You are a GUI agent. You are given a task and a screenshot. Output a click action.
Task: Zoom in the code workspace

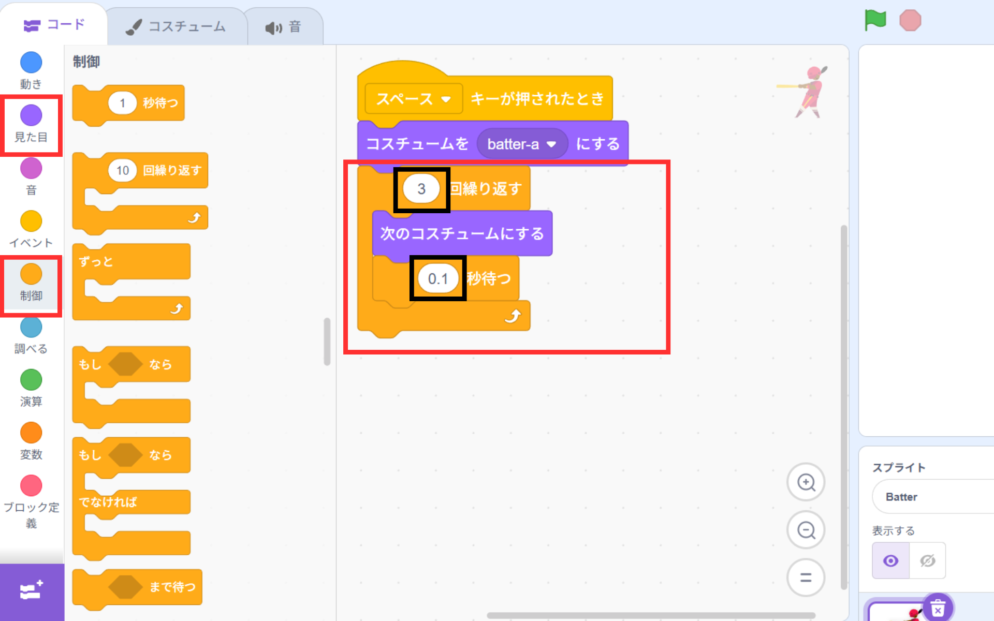pyautogui.click(x=806, y=482)
